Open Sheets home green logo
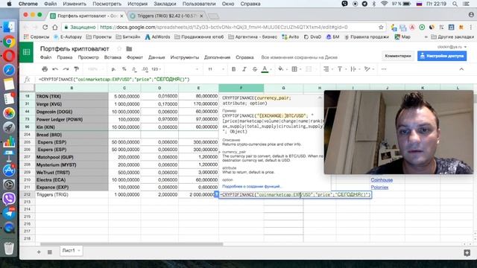This screenshot has height=268, width=477. (x=27, y=52)
